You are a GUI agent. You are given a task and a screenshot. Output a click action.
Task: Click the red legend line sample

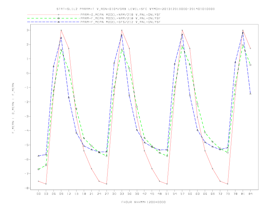pos(53,14)
